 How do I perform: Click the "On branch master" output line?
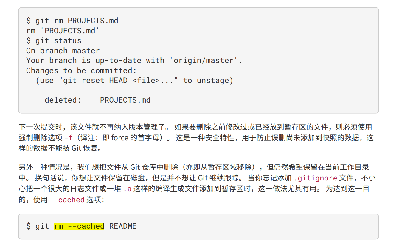[63, 51]
